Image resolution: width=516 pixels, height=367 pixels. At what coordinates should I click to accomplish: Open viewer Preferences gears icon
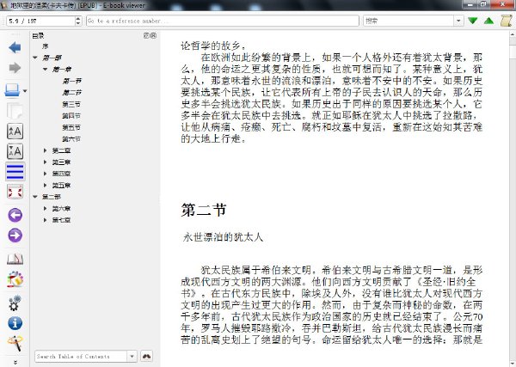click(x=15, y=303)
